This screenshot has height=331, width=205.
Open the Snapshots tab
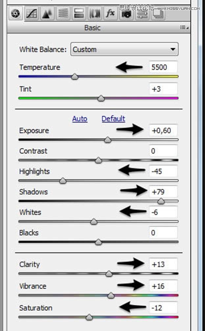coord(158,14)
